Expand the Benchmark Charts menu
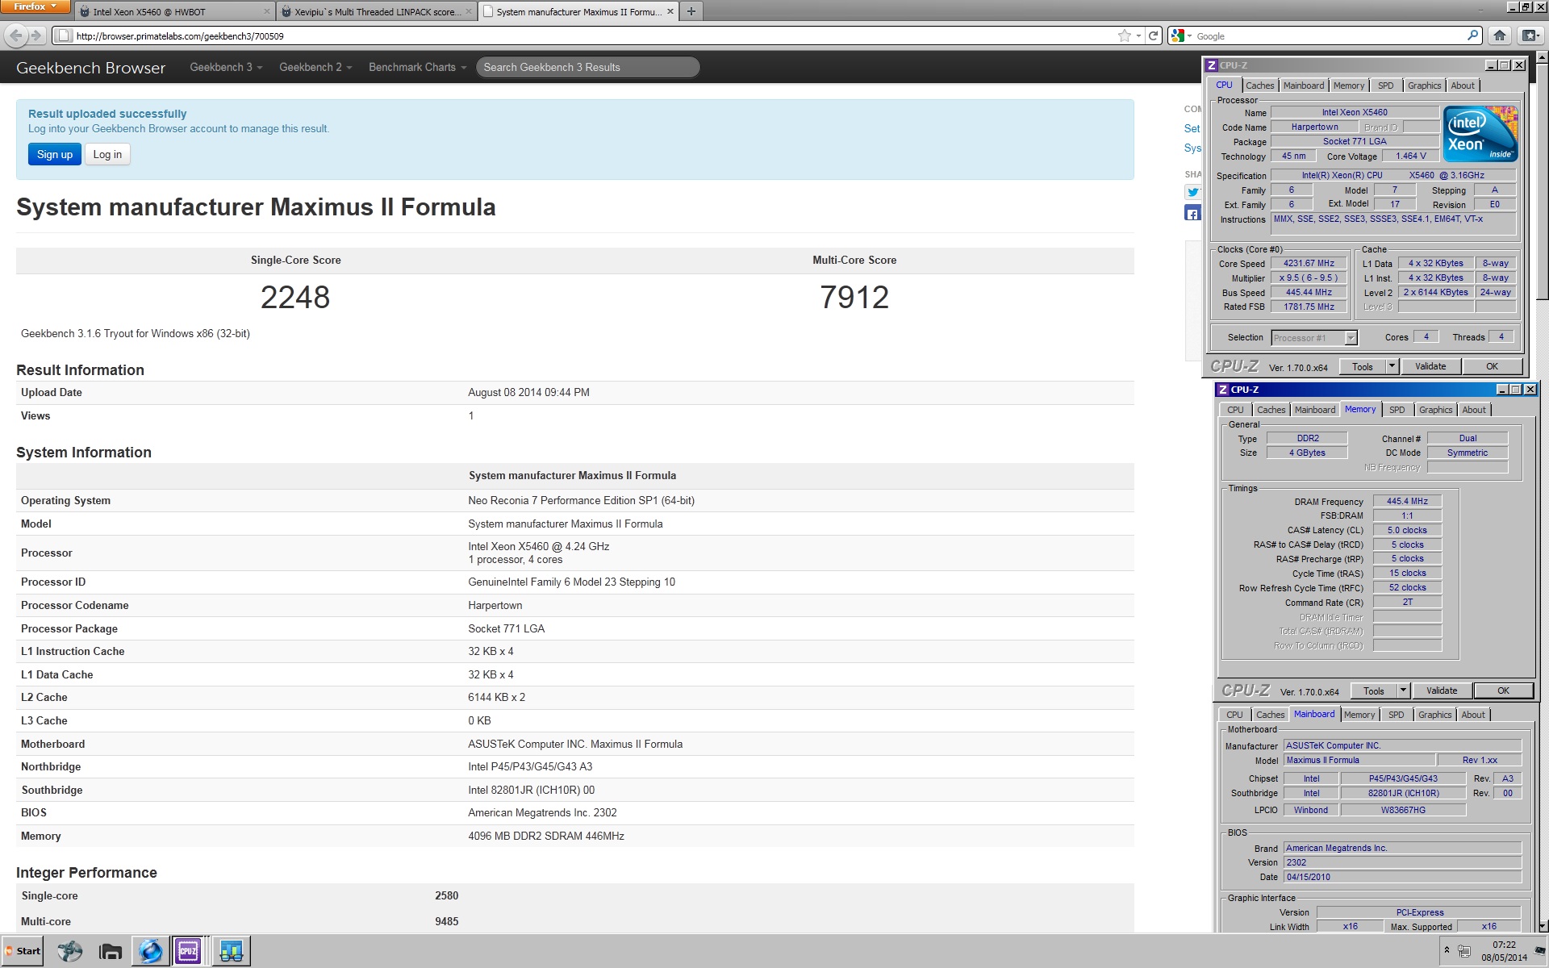This screenshot has height=968, width=1549. tap(418, 67)
